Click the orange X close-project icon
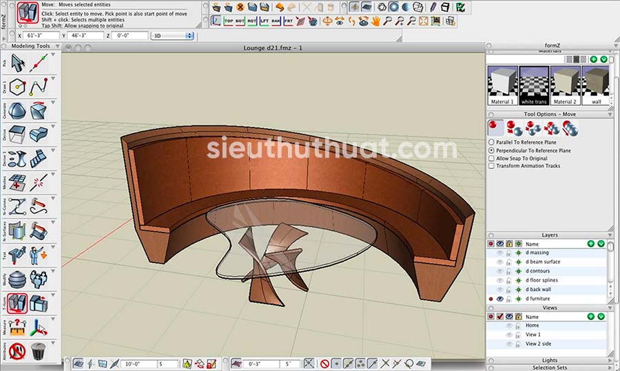620x371 pixels. (x=240, y=7)
